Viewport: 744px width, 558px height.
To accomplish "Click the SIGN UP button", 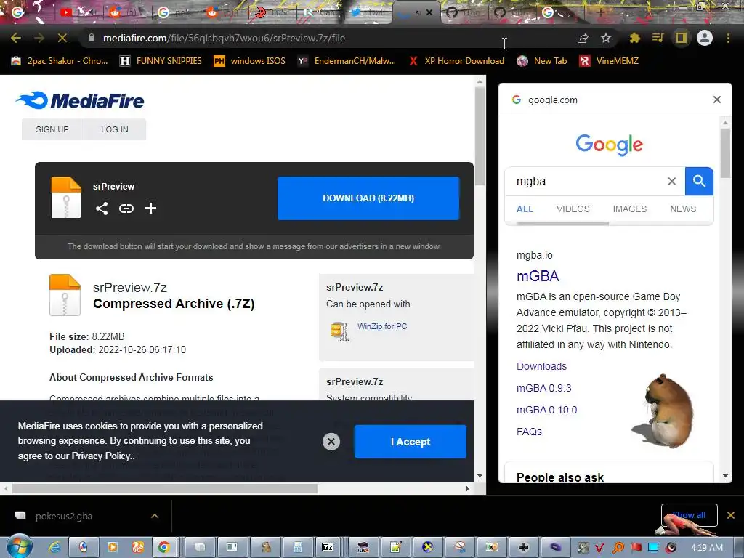I will [52, 129].
